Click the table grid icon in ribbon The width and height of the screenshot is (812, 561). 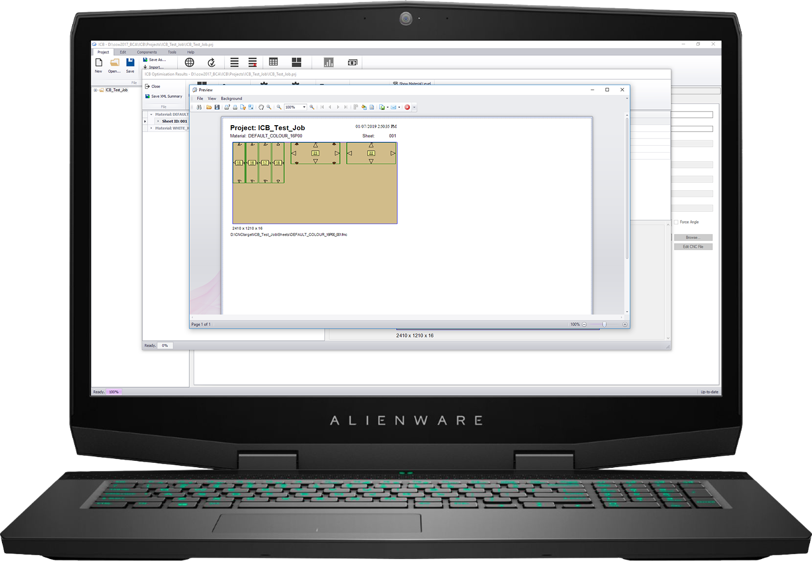point(273,62)
